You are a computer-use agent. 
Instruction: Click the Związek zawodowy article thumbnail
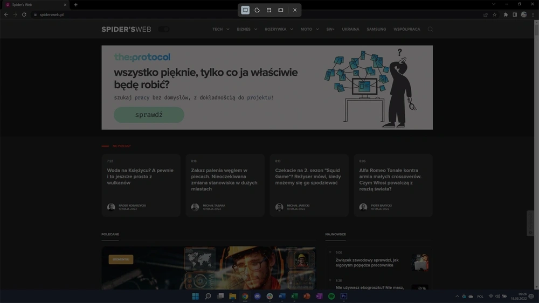pyautogui.click(x=420, y=263)
